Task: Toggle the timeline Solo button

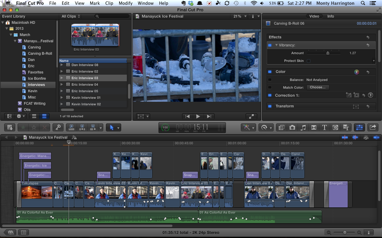Action: tap(366, 137)
